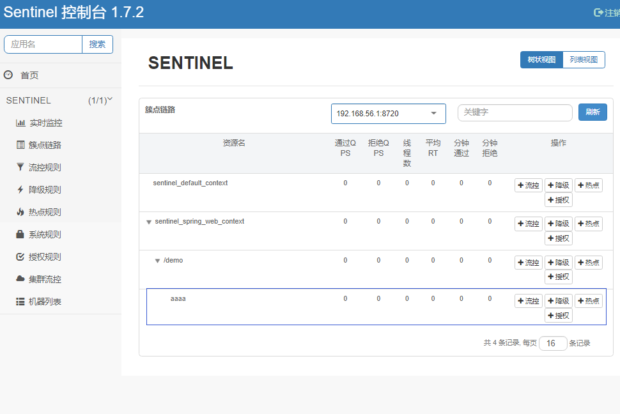Select the sentinel_spring_web_context resource name
Viewport: 620px width, 414px height.
[x=199, y=221]
